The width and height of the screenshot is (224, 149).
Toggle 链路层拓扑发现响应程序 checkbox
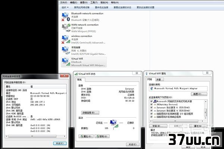151,117
